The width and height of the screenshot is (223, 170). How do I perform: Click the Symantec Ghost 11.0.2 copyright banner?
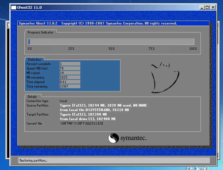click(113, 24)
